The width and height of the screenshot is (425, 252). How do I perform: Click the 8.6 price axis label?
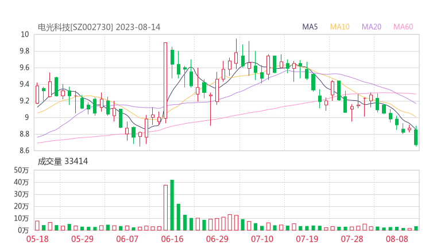point(24,151)
